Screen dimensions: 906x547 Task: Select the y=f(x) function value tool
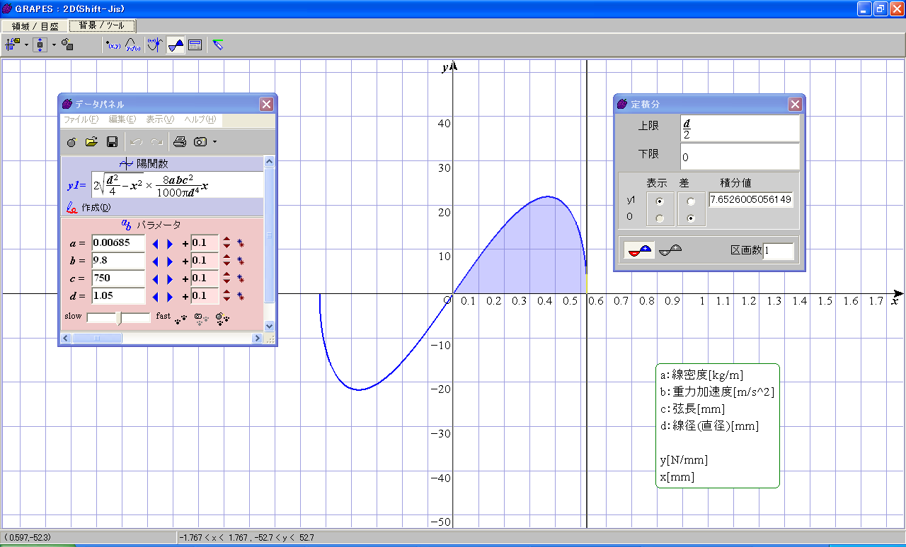(133, 45)
